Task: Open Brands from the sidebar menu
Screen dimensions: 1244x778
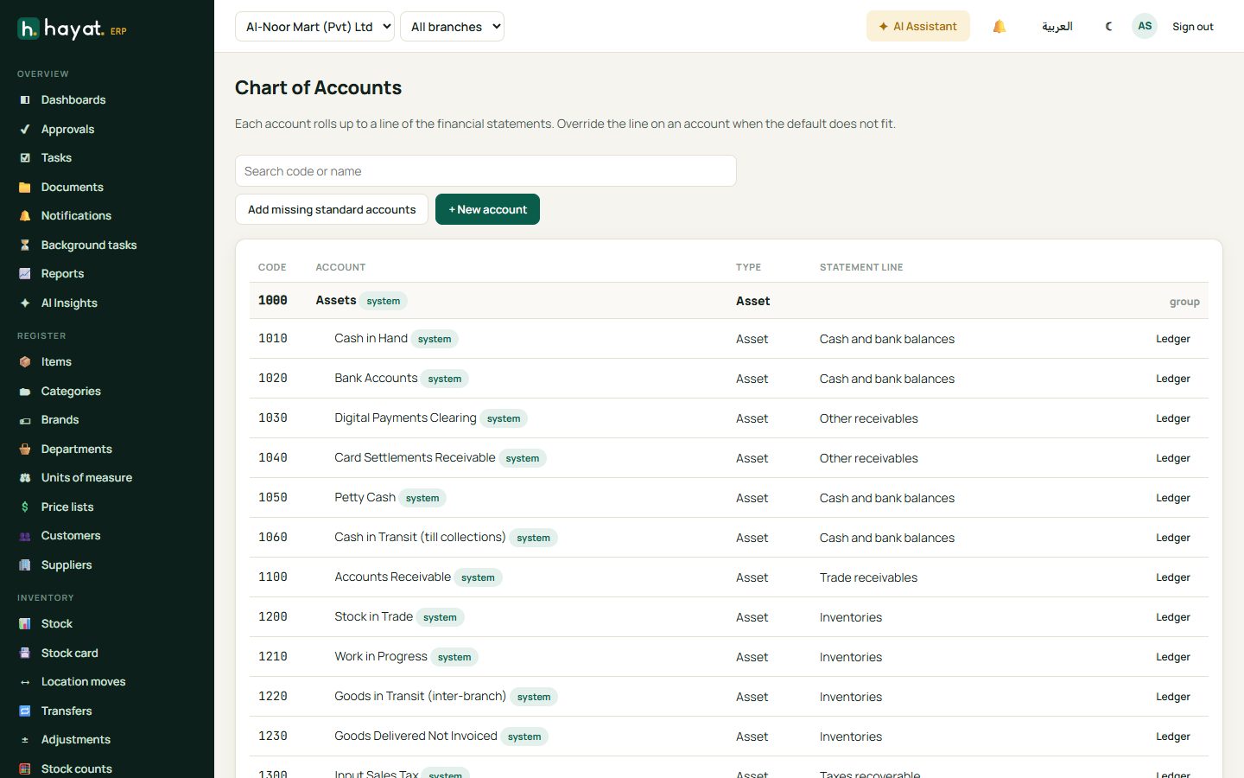Action: [x=60, y=420]
